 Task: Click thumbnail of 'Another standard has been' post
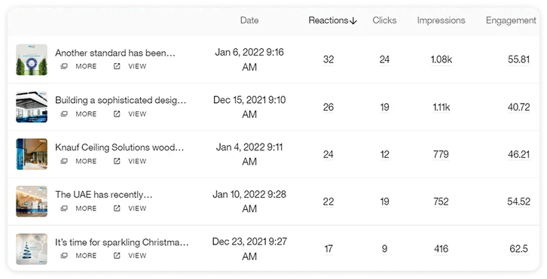point(32,59)
